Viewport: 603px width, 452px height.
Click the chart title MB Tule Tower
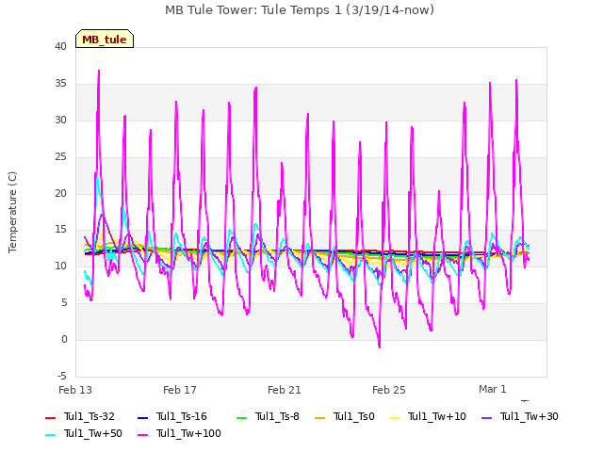click(300, 9)
